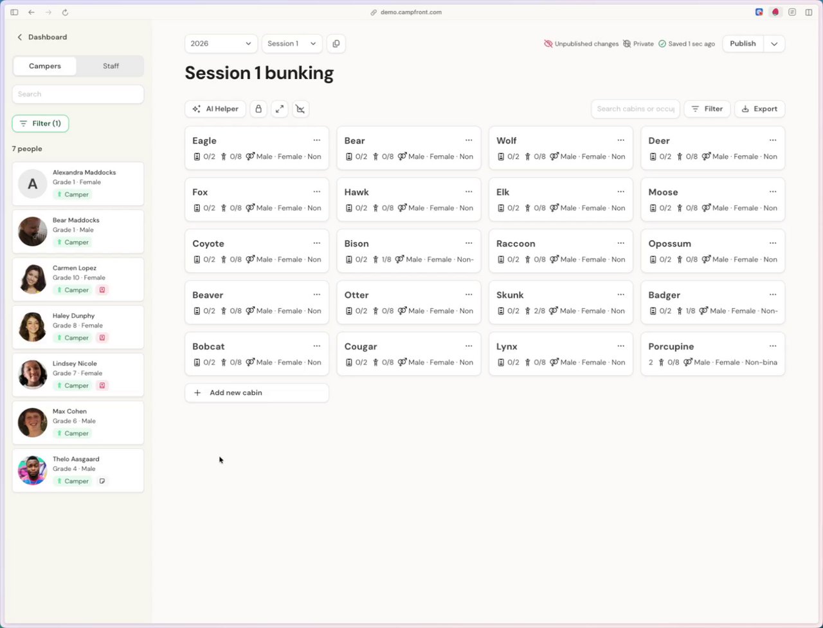Click the AI Helper button
This screenshot has height=628, width=823.
(x=215, y=109)
